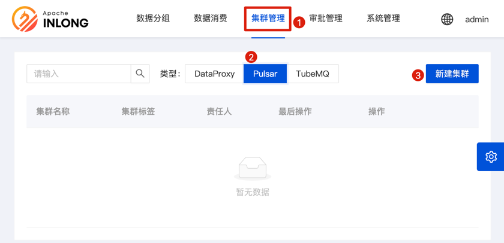Open the 数据消费 menu
504x243 pixels.
[x=211, y=19]
